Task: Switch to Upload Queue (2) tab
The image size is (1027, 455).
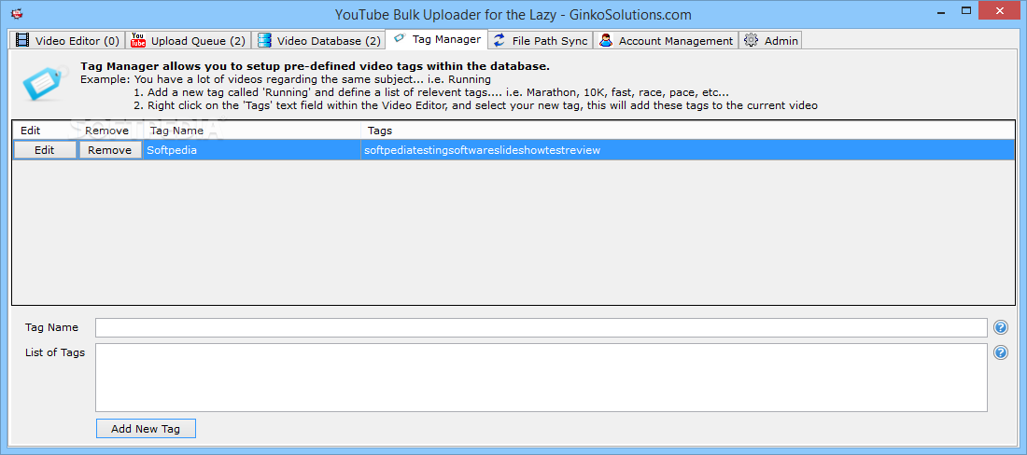Action: click(x=188, y=40)
